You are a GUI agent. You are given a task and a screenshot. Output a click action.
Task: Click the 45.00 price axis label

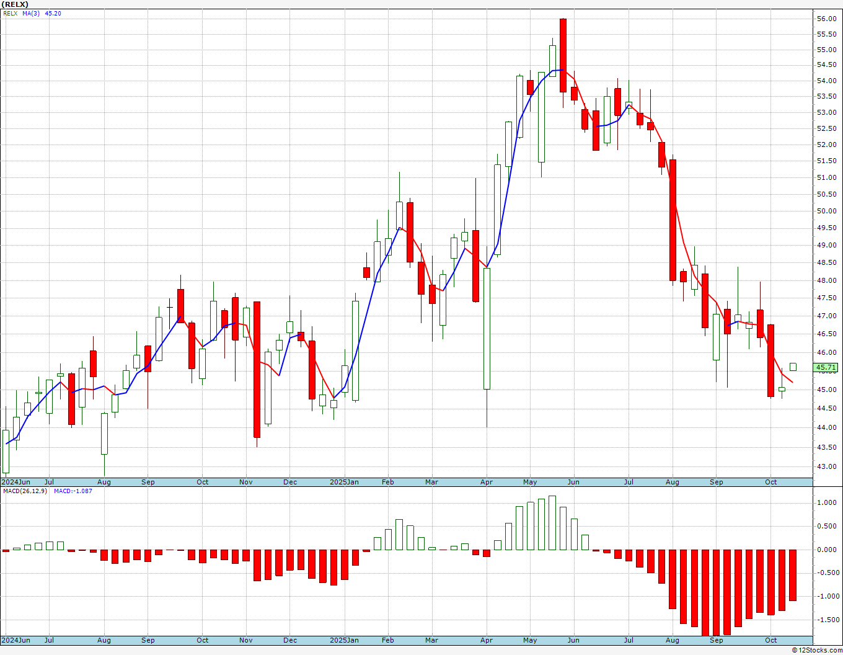tap(826, 390)
